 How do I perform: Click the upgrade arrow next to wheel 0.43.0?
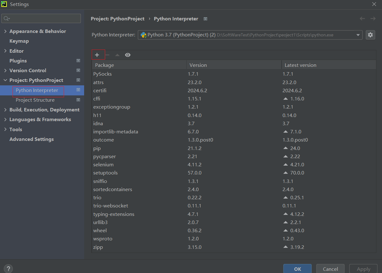285,230
